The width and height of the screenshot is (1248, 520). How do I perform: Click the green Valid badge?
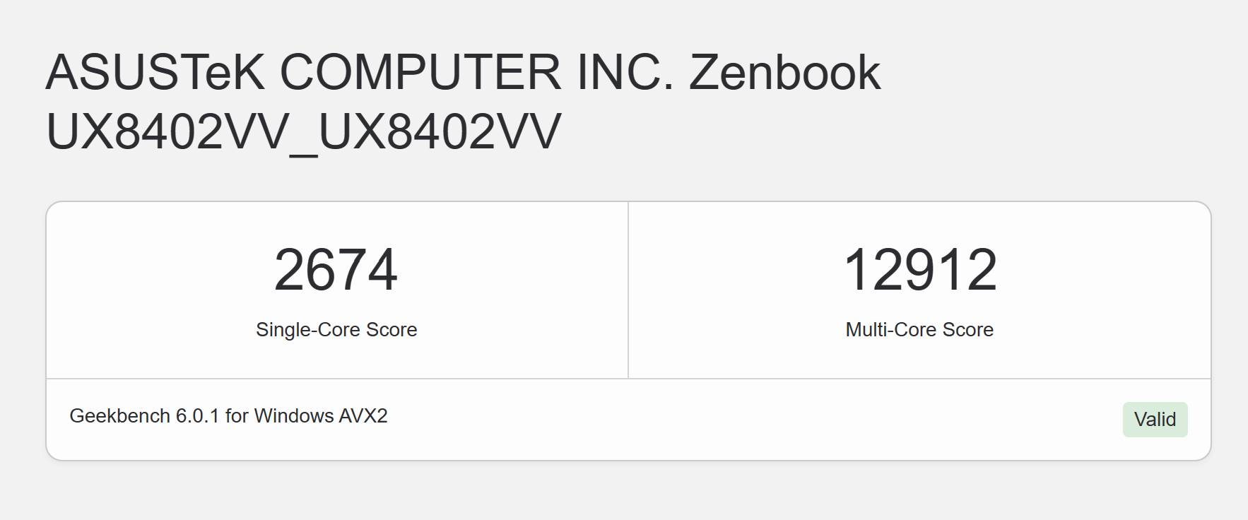point(1155,420)
